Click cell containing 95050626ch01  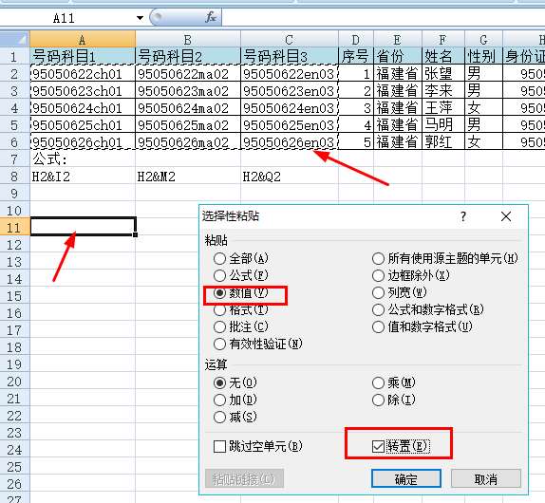[x=83, y=141]
